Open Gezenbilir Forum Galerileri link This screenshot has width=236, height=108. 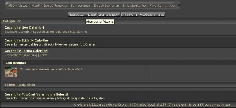(x=26, y=51)
